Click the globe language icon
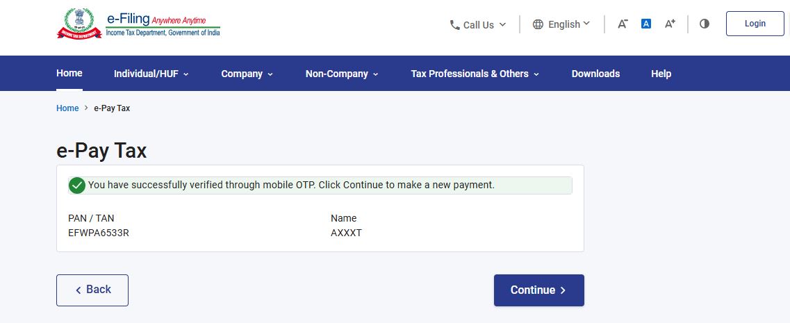Image resolution: width=790 pixels, height=323 pixels. 538,24
